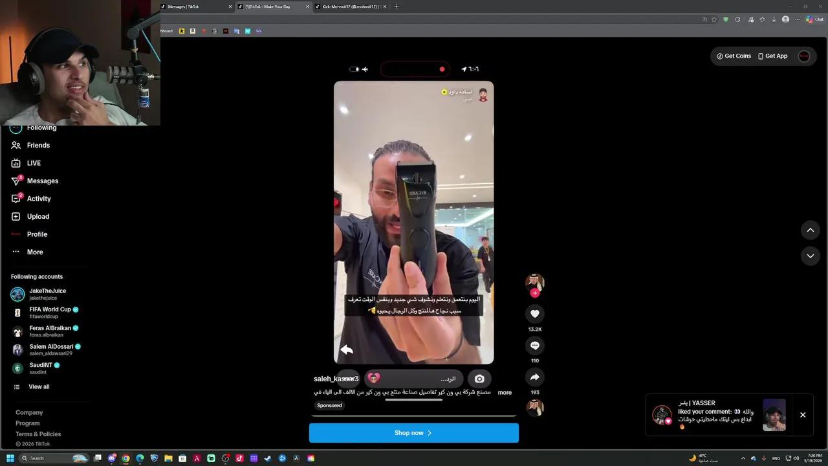
Task: Follow the creator with the red plus badge
Action: click(x=535, y=293)
